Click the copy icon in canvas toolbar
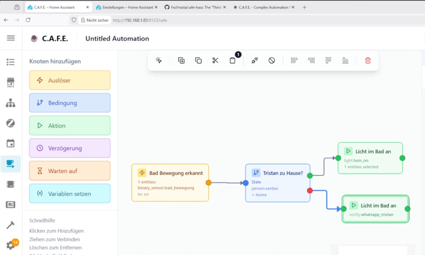The width and height of the screenshot is (425, 255). click(x=198, y=60)
